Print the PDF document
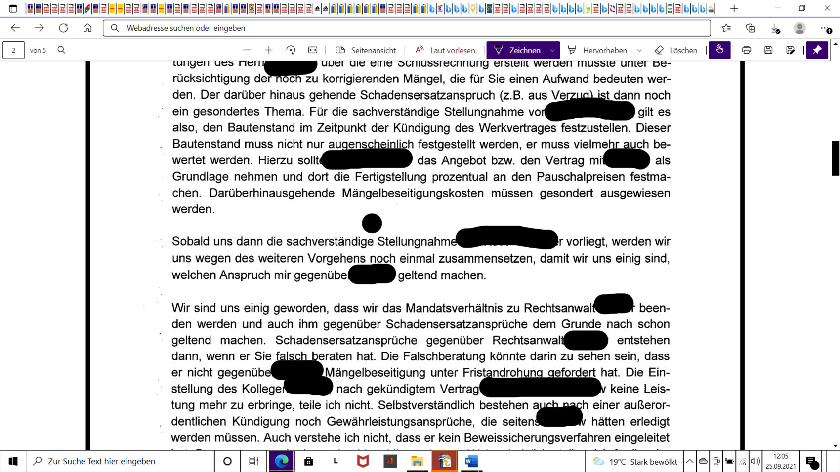The image size is (840, 472). click(746, 50)
